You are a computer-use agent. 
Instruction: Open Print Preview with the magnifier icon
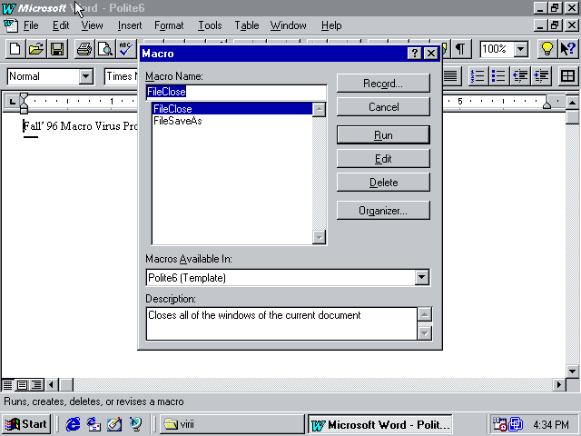tap(105, 48)
